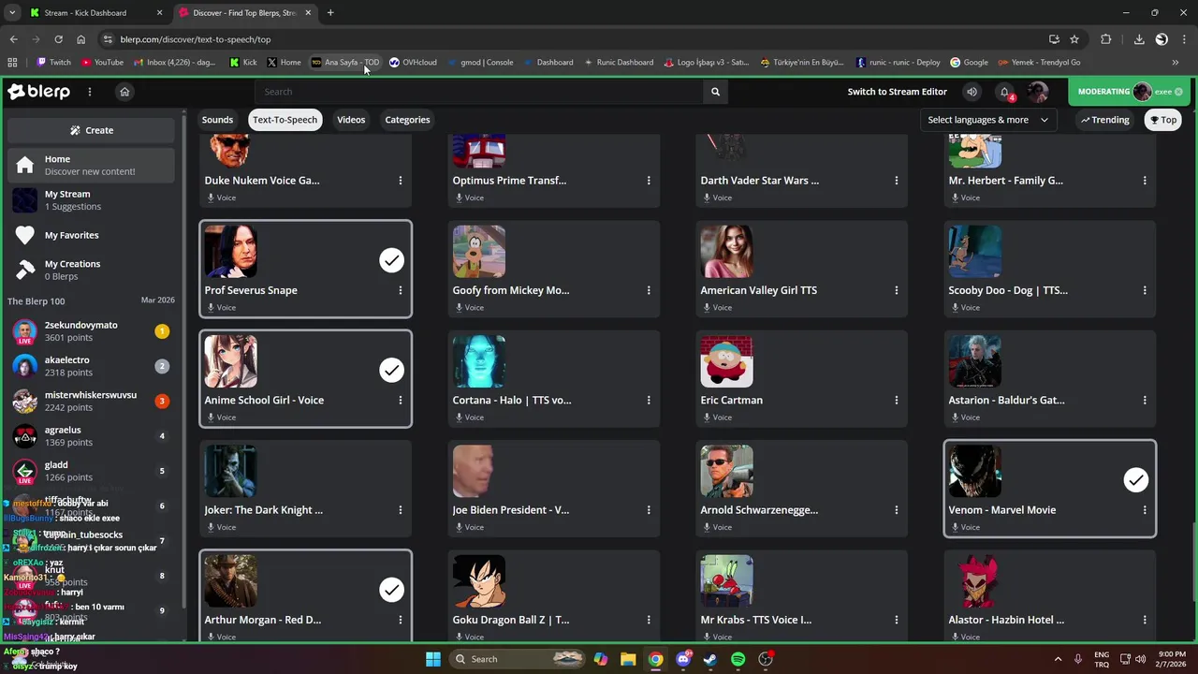
Task: Open options for Darth Vader Star Wars card
Action: tap(897, 181)
